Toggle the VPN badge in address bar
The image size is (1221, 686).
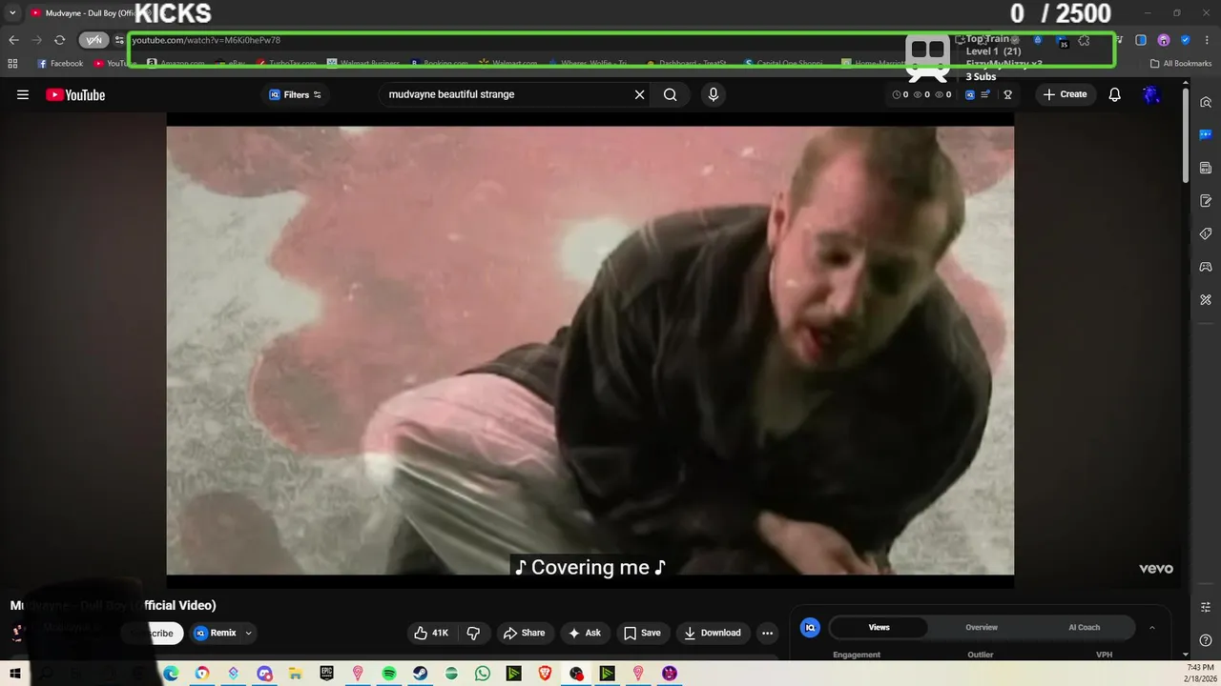pyautogui.click(x=93, y=40)
